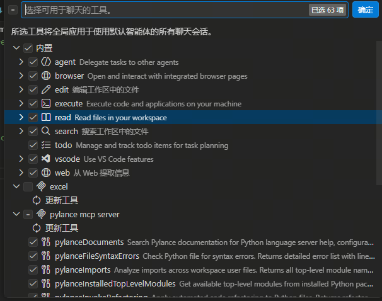Uncheck the 内置 group checkbox

click(28, 48)
